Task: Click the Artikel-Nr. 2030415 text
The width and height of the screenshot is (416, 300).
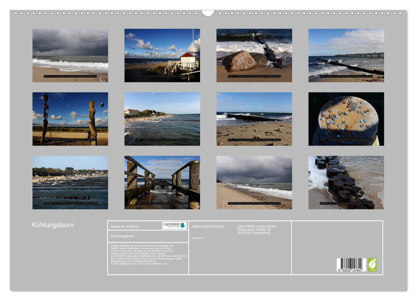Action: [125, 226]
